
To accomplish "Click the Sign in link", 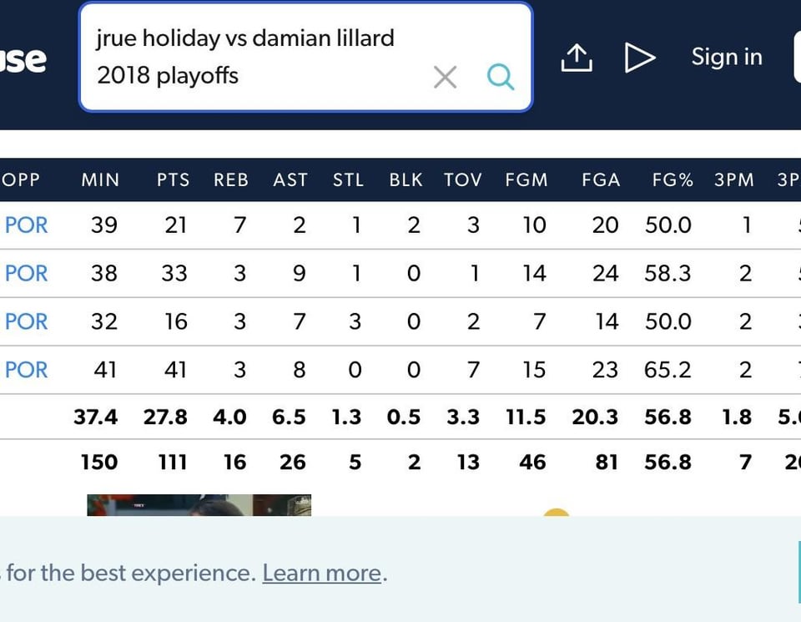I will [x=726, y=57].
